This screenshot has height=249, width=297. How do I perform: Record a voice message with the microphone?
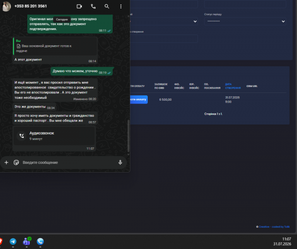click(x=120, y=162)
